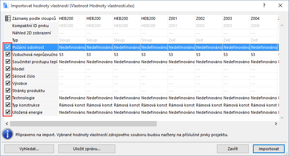The width and height of the screenshot is (289, 156).
Task: Click the Náhled 2D zobrazení row label
Action: pos(31,33)
